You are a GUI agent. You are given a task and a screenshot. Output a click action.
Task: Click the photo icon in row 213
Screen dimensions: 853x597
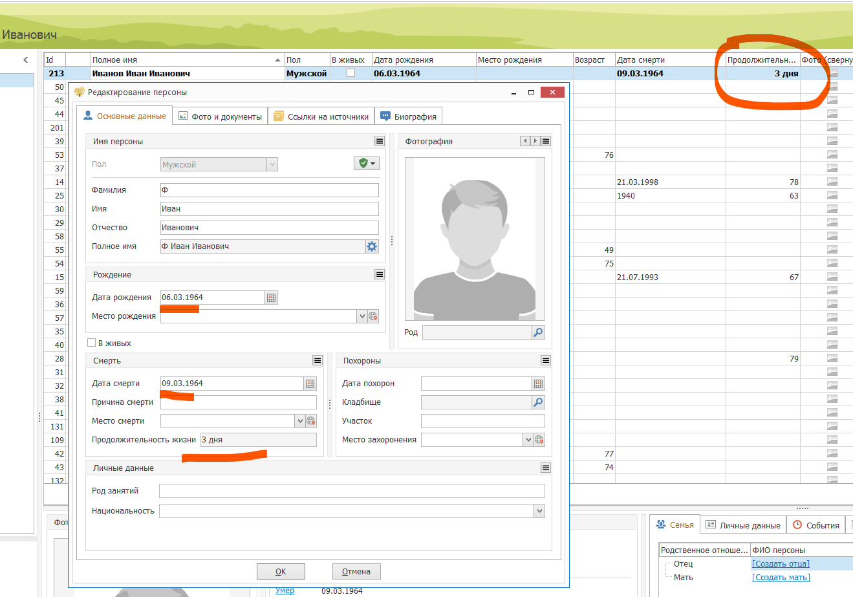(833, 74)
